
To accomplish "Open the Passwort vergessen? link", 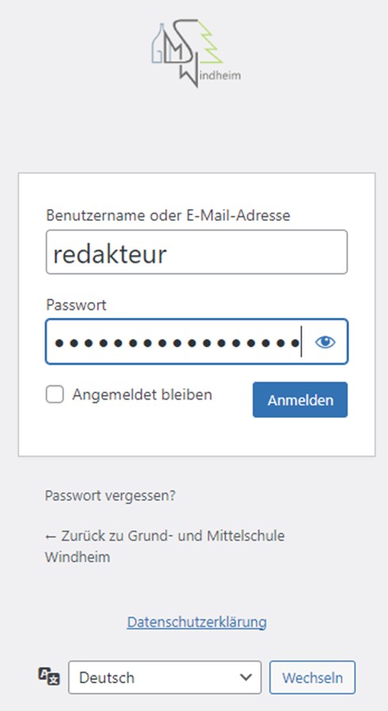I will pos(110,496).
